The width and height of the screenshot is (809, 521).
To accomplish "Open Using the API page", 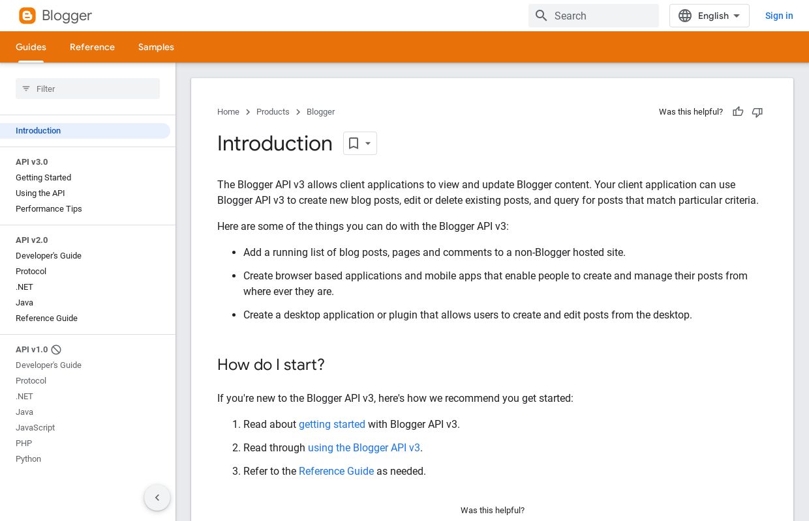I will [x=40, y=193].
